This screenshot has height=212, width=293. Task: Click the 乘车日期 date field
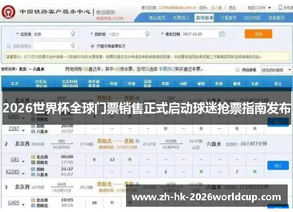coord(204,34)
